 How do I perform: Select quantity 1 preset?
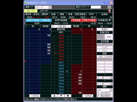pos(104,59)
